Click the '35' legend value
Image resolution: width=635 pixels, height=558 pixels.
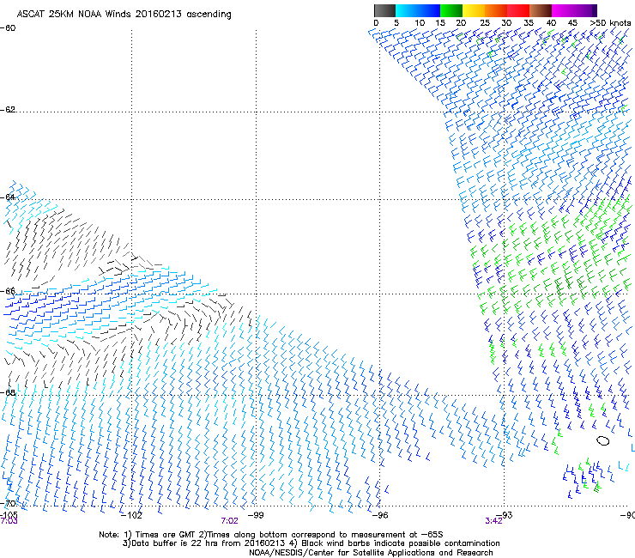click(x=529, y=23)
